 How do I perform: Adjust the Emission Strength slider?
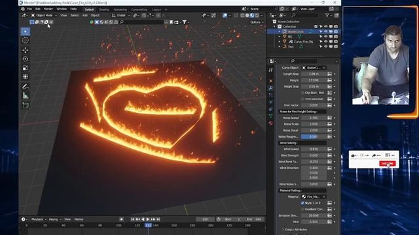tap(314, 215)
